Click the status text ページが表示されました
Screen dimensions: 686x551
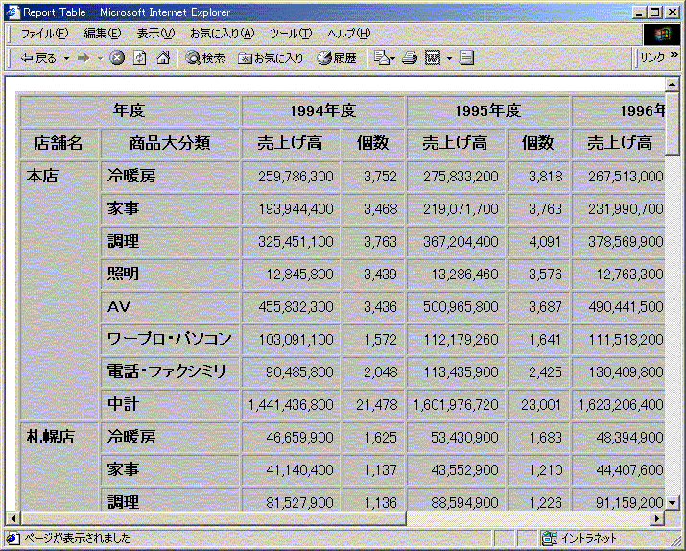[x=77, y=538]
